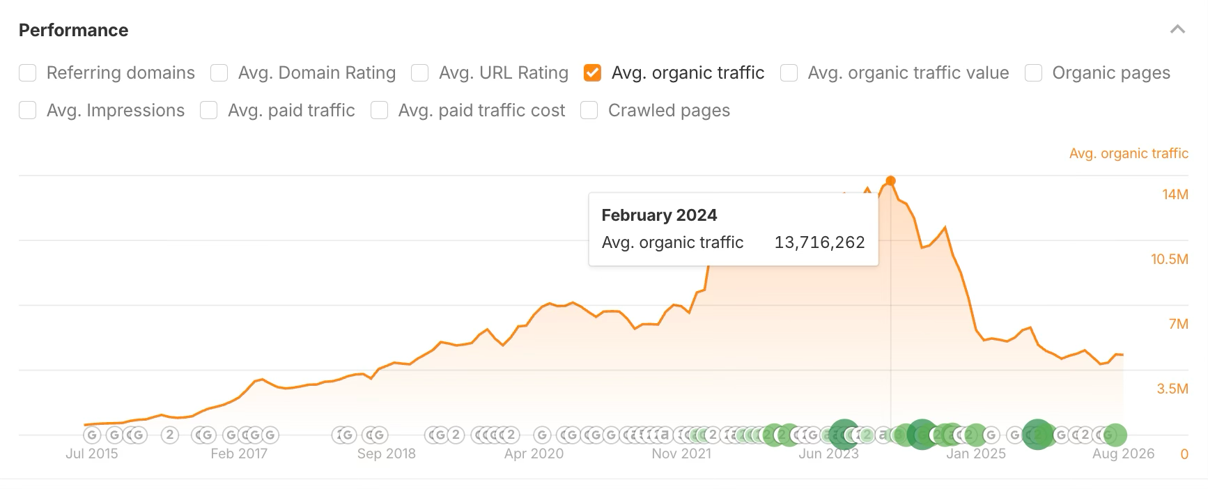1208x489 pixels.
Task: Click the 'Performance' section heading
Action: point(73,30)
